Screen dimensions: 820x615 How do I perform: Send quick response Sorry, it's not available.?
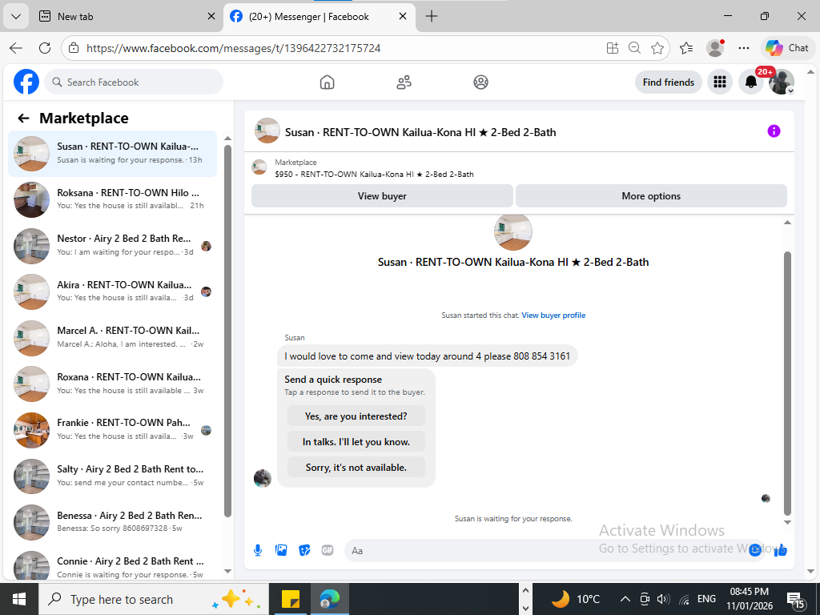coord(356,468)
